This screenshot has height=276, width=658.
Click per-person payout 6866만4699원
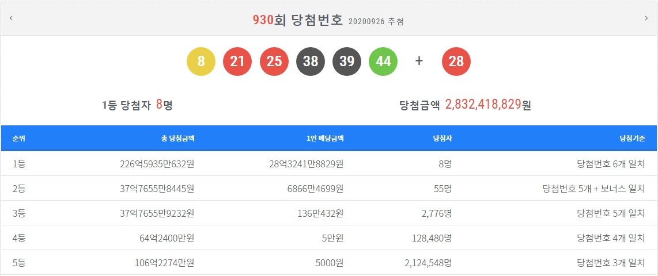tap(315, 189)
